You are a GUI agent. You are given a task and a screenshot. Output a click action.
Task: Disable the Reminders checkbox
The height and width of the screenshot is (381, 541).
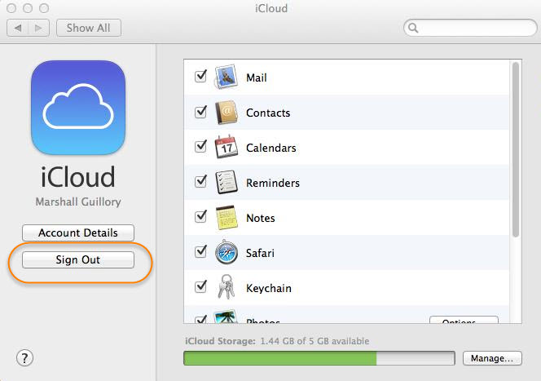[x=200, y=181]
